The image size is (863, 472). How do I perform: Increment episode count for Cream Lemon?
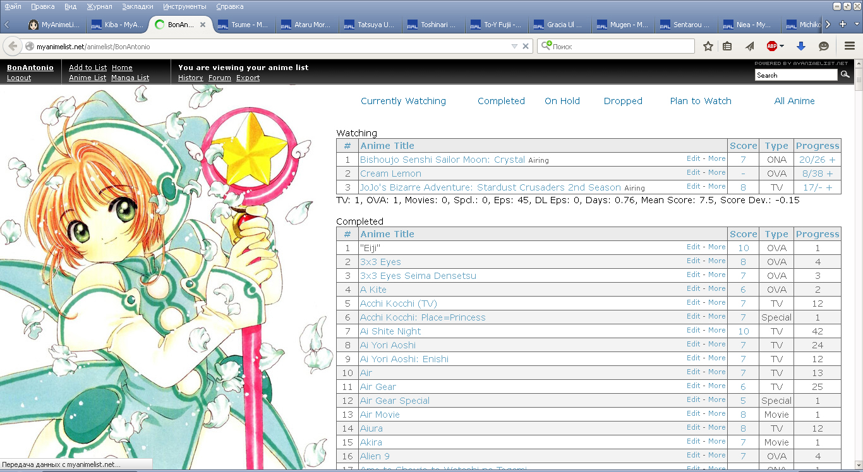(x=830, y=174)
